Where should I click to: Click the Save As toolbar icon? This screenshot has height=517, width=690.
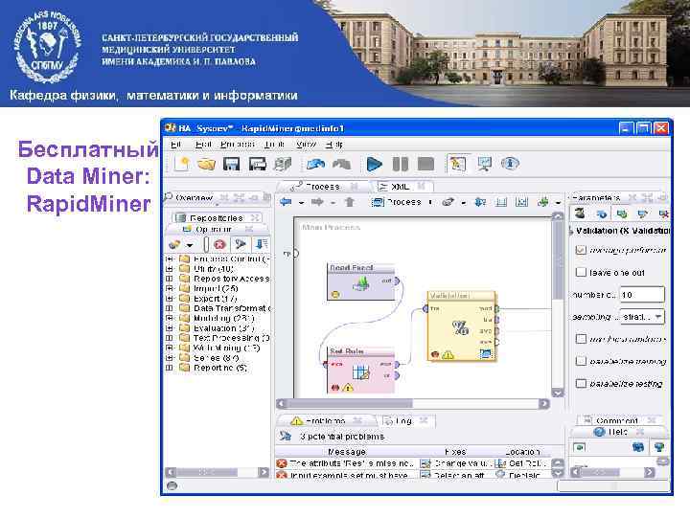click(x=258, y=165)
